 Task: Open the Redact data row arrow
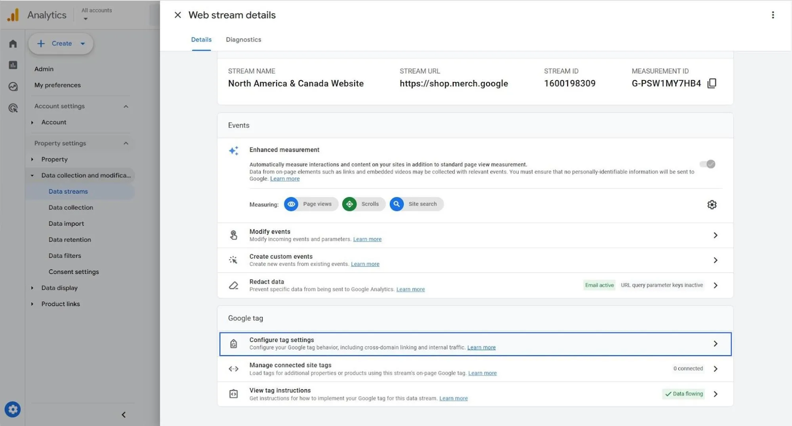716,285
